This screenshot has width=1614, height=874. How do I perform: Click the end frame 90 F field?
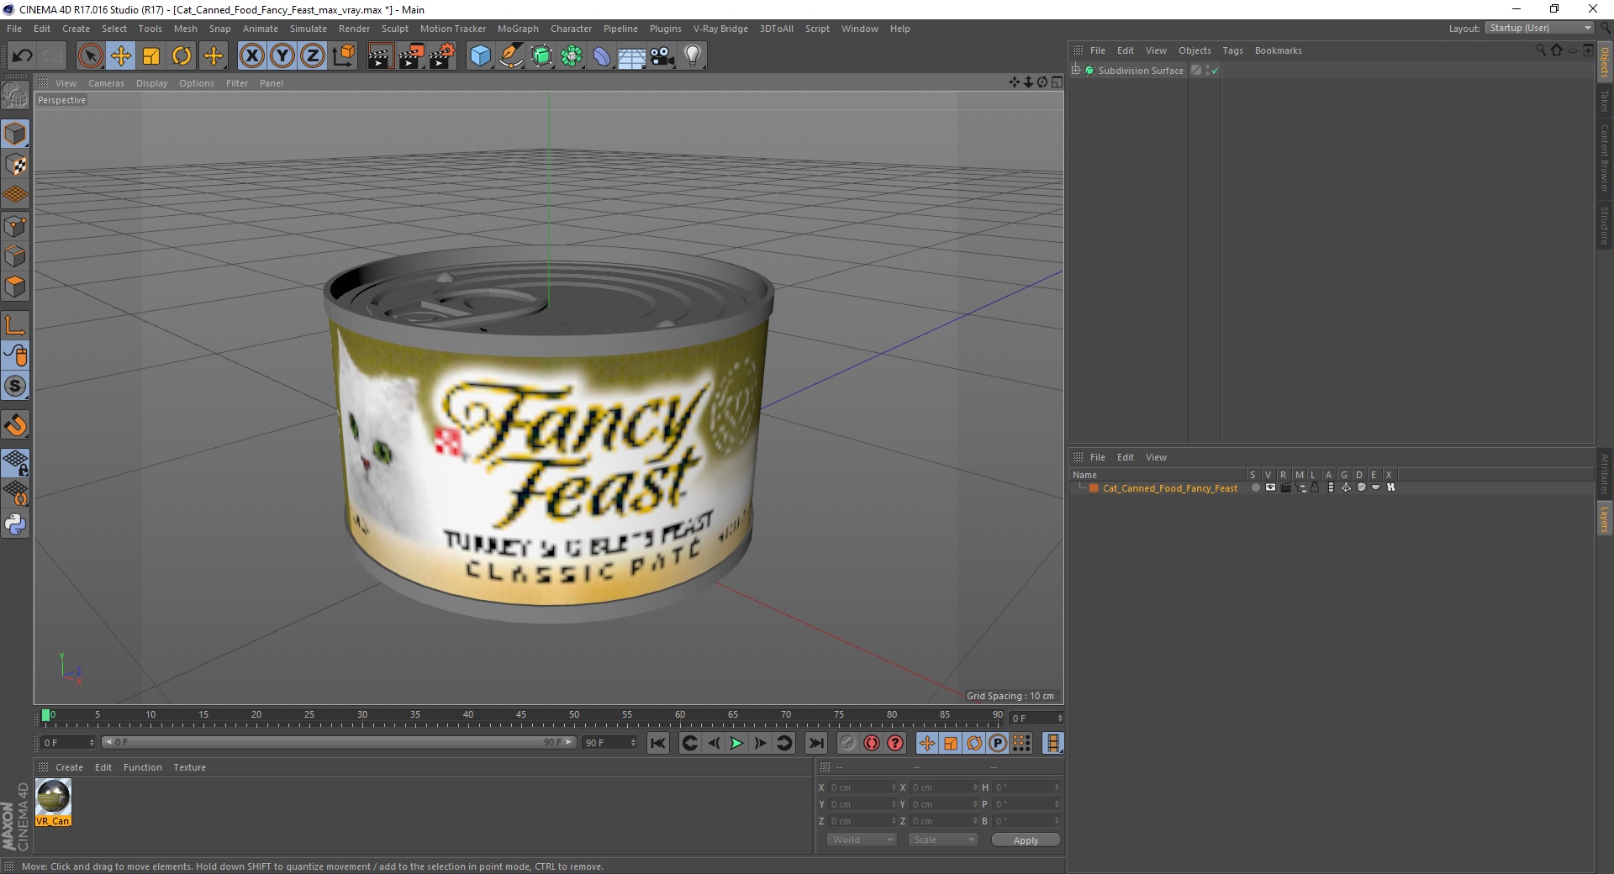pyautogui.click(x=610, y=743)
